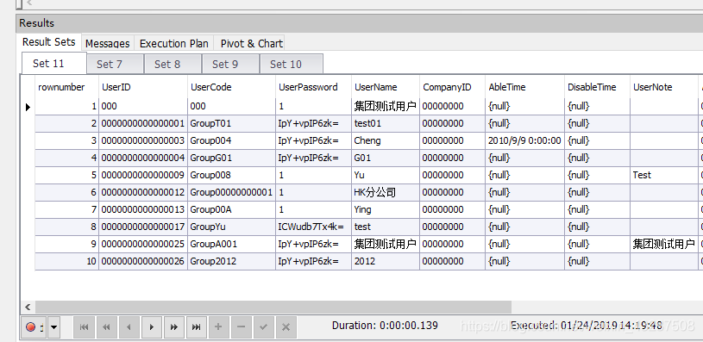The image size is (703, 342).
Task: Select UserID cell 0000000000000009
Action: point(143,175)
